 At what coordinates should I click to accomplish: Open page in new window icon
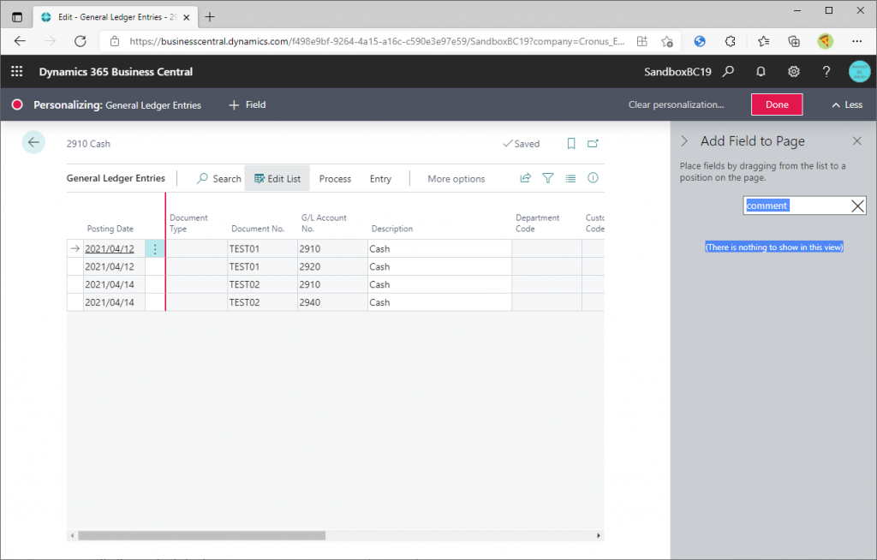[x=593, y=144]
